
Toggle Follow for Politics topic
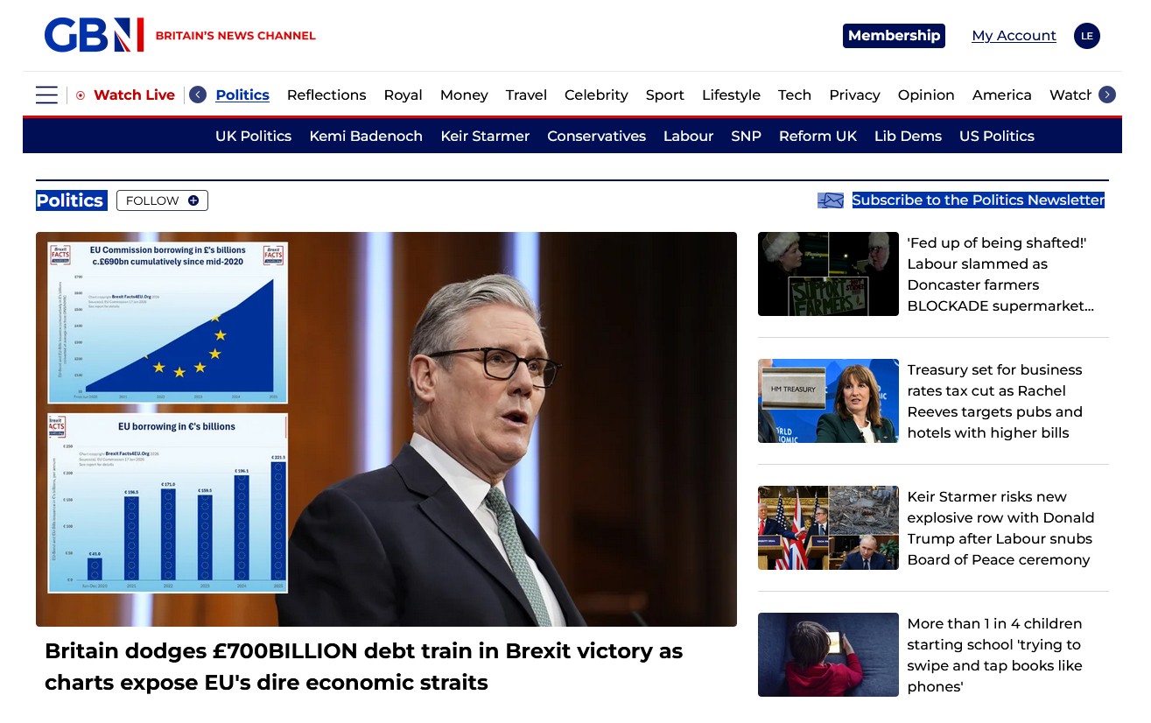coord(162,200)
